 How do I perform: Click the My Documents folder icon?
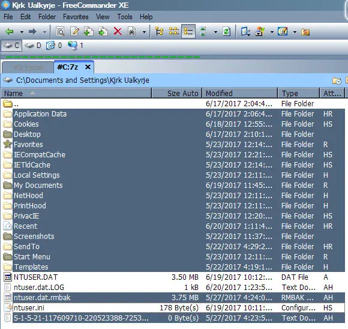8,186
